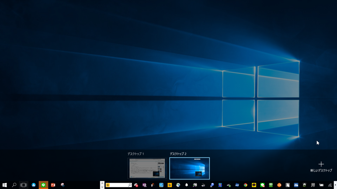
Task: Click the colorful figure tray icon
Action: 220,185
